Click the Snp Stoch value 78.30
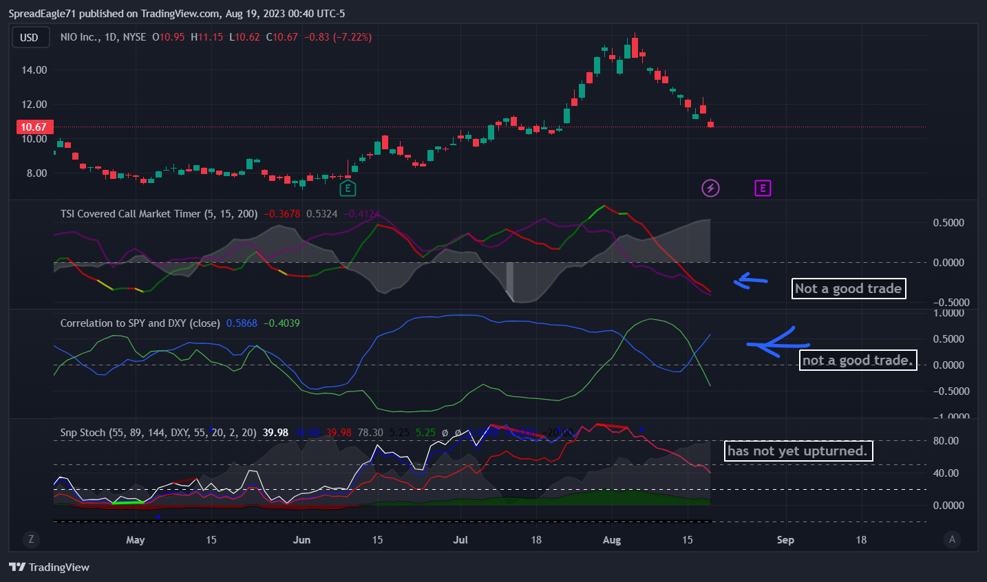Viewport: 987px width, 582px height. point(370,433)
